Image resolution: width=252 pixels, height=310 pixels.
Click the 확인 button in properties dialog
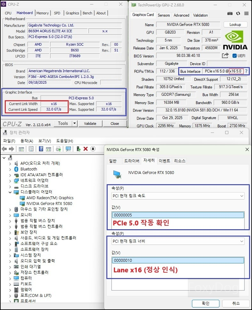tap(205, 303)
